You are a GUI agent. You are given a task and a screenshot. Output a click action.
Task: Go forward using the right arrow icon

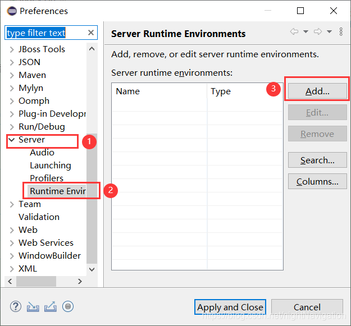coord(318,31)
